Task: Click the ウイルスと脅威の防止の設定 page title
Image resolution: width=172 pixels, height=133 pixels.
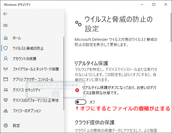Action: [x=119, y=24]
